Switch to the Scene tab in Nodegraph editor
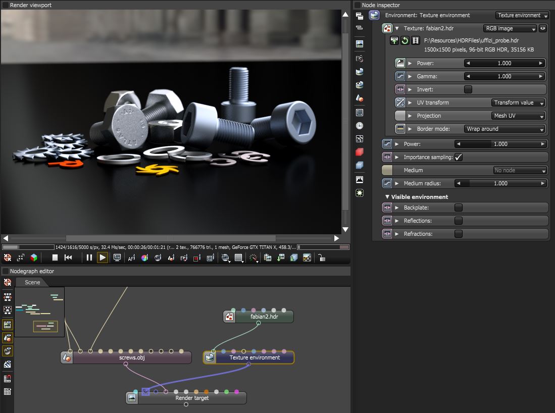The width and height of the screenshot is (555, 413). tap(32, 282)
